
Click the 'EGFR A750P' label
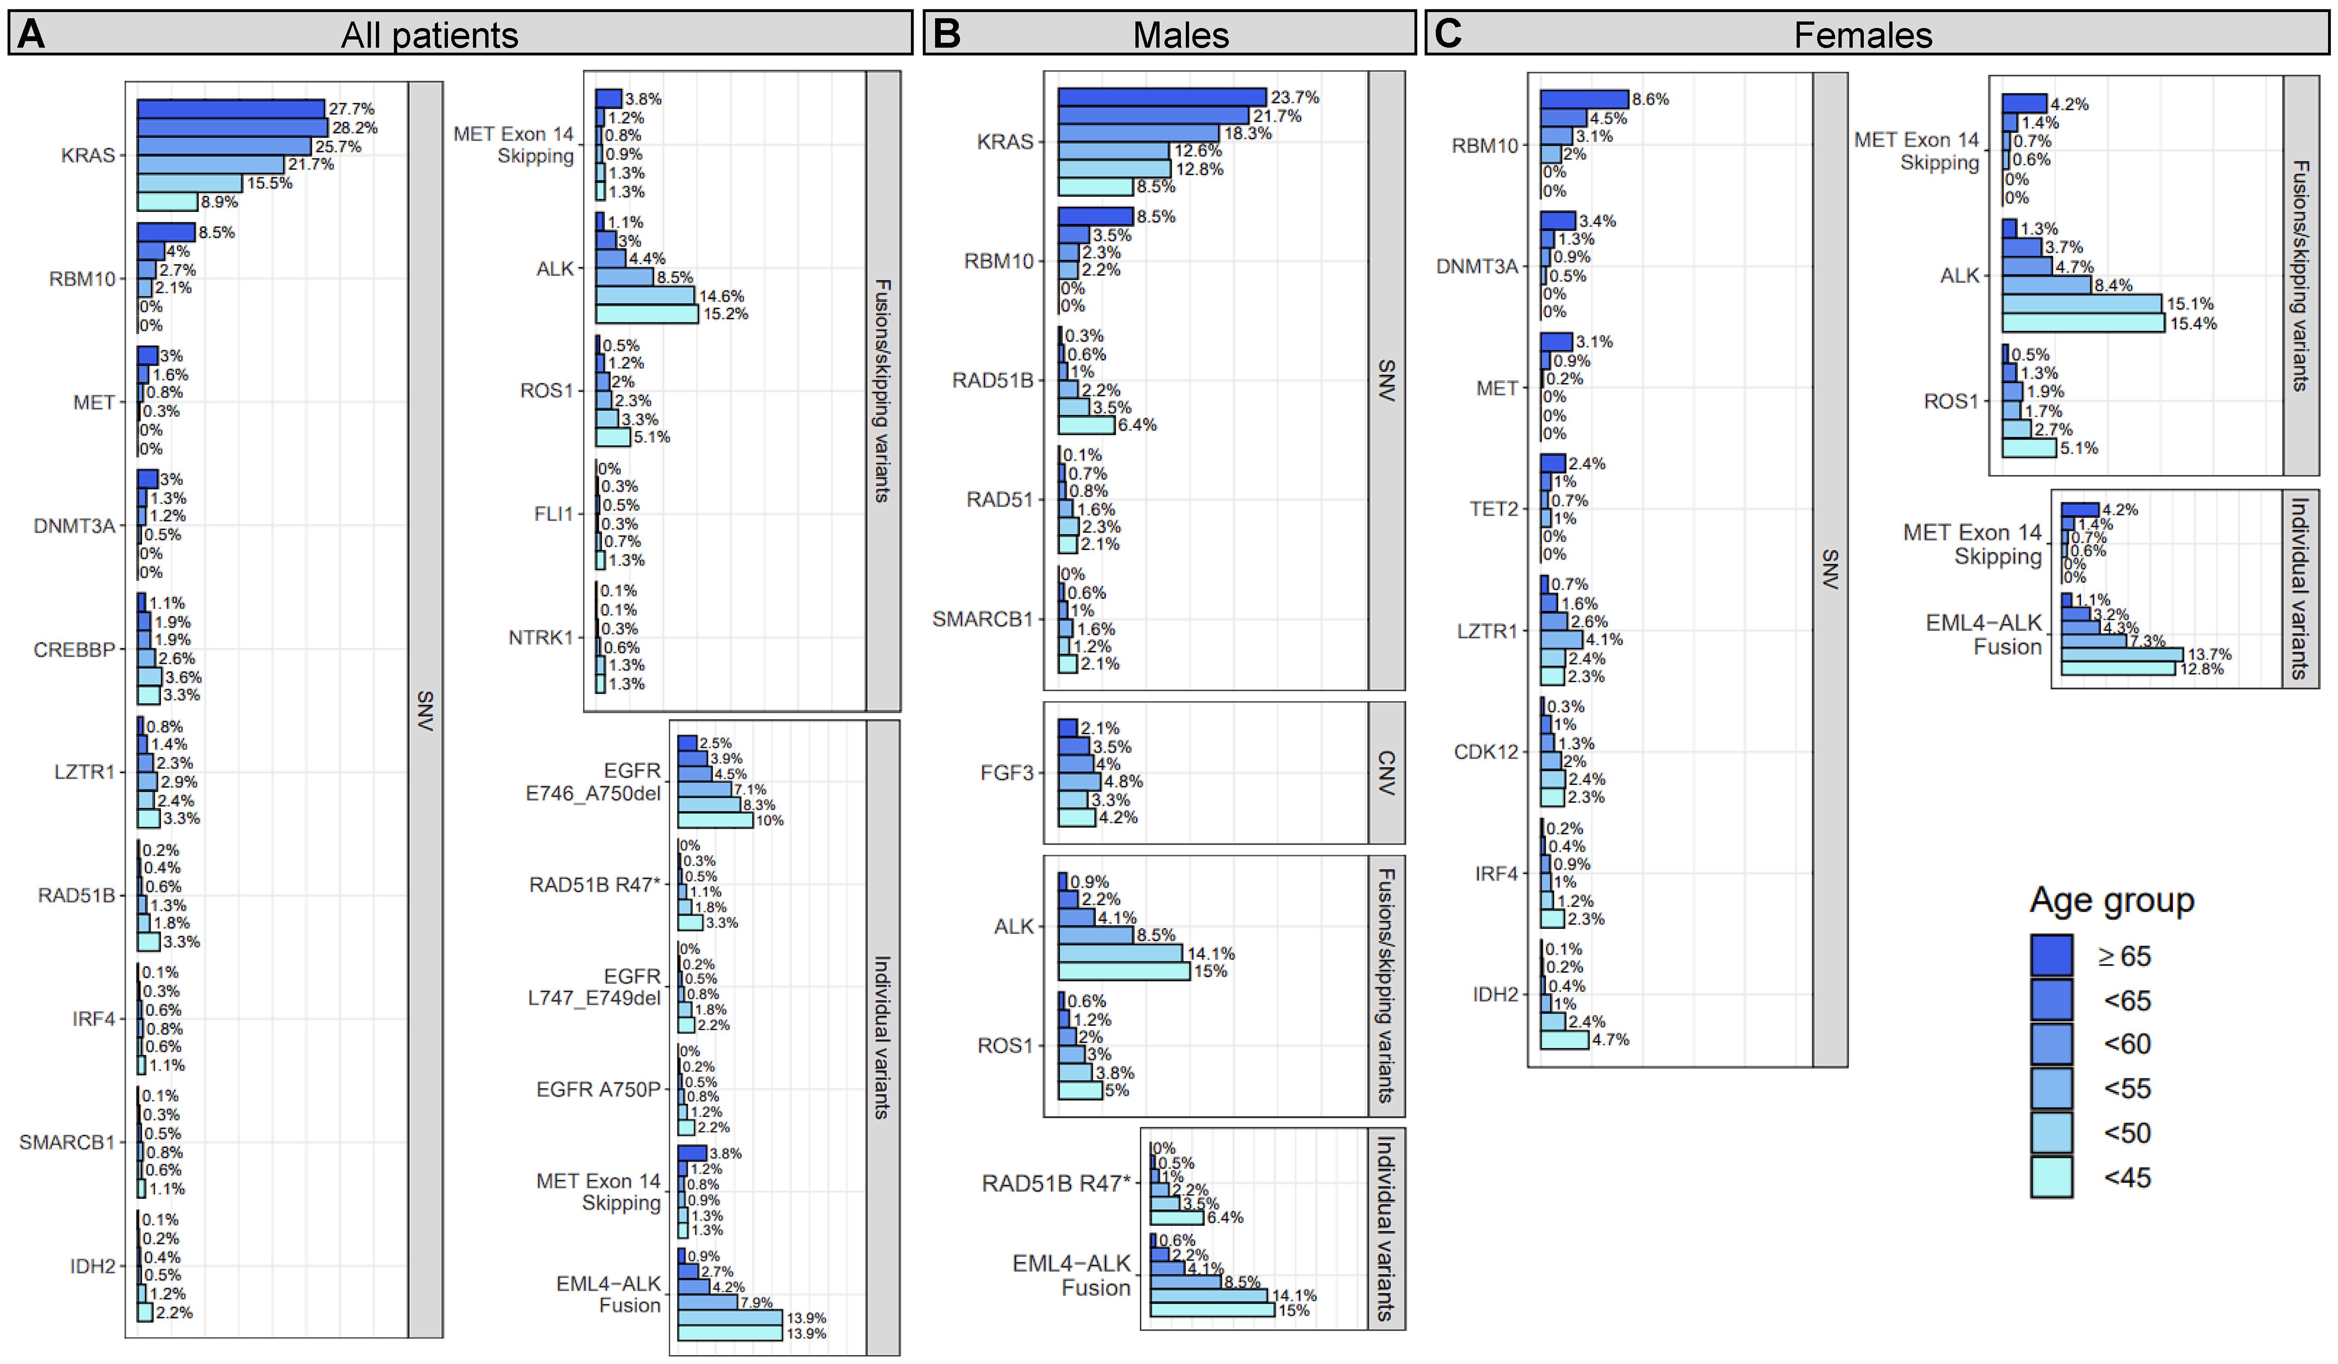point(598,1090)
